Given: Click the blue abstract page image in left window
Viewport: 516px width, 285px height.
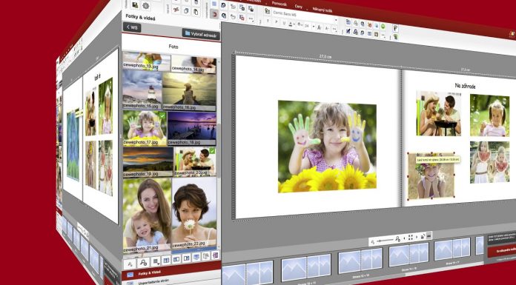Looking at the screenshot, I should point(73,146).
